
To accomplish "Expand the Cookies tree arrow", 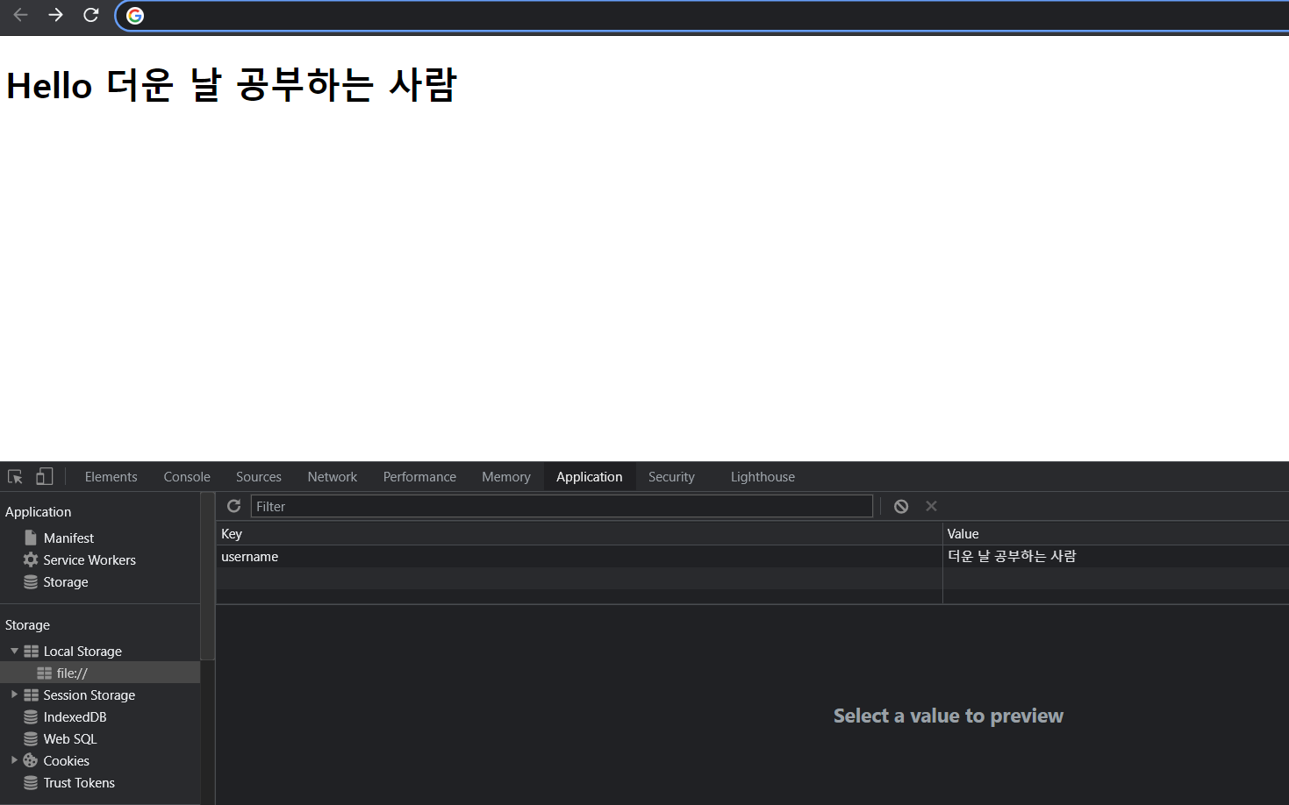I will point(14,760).
